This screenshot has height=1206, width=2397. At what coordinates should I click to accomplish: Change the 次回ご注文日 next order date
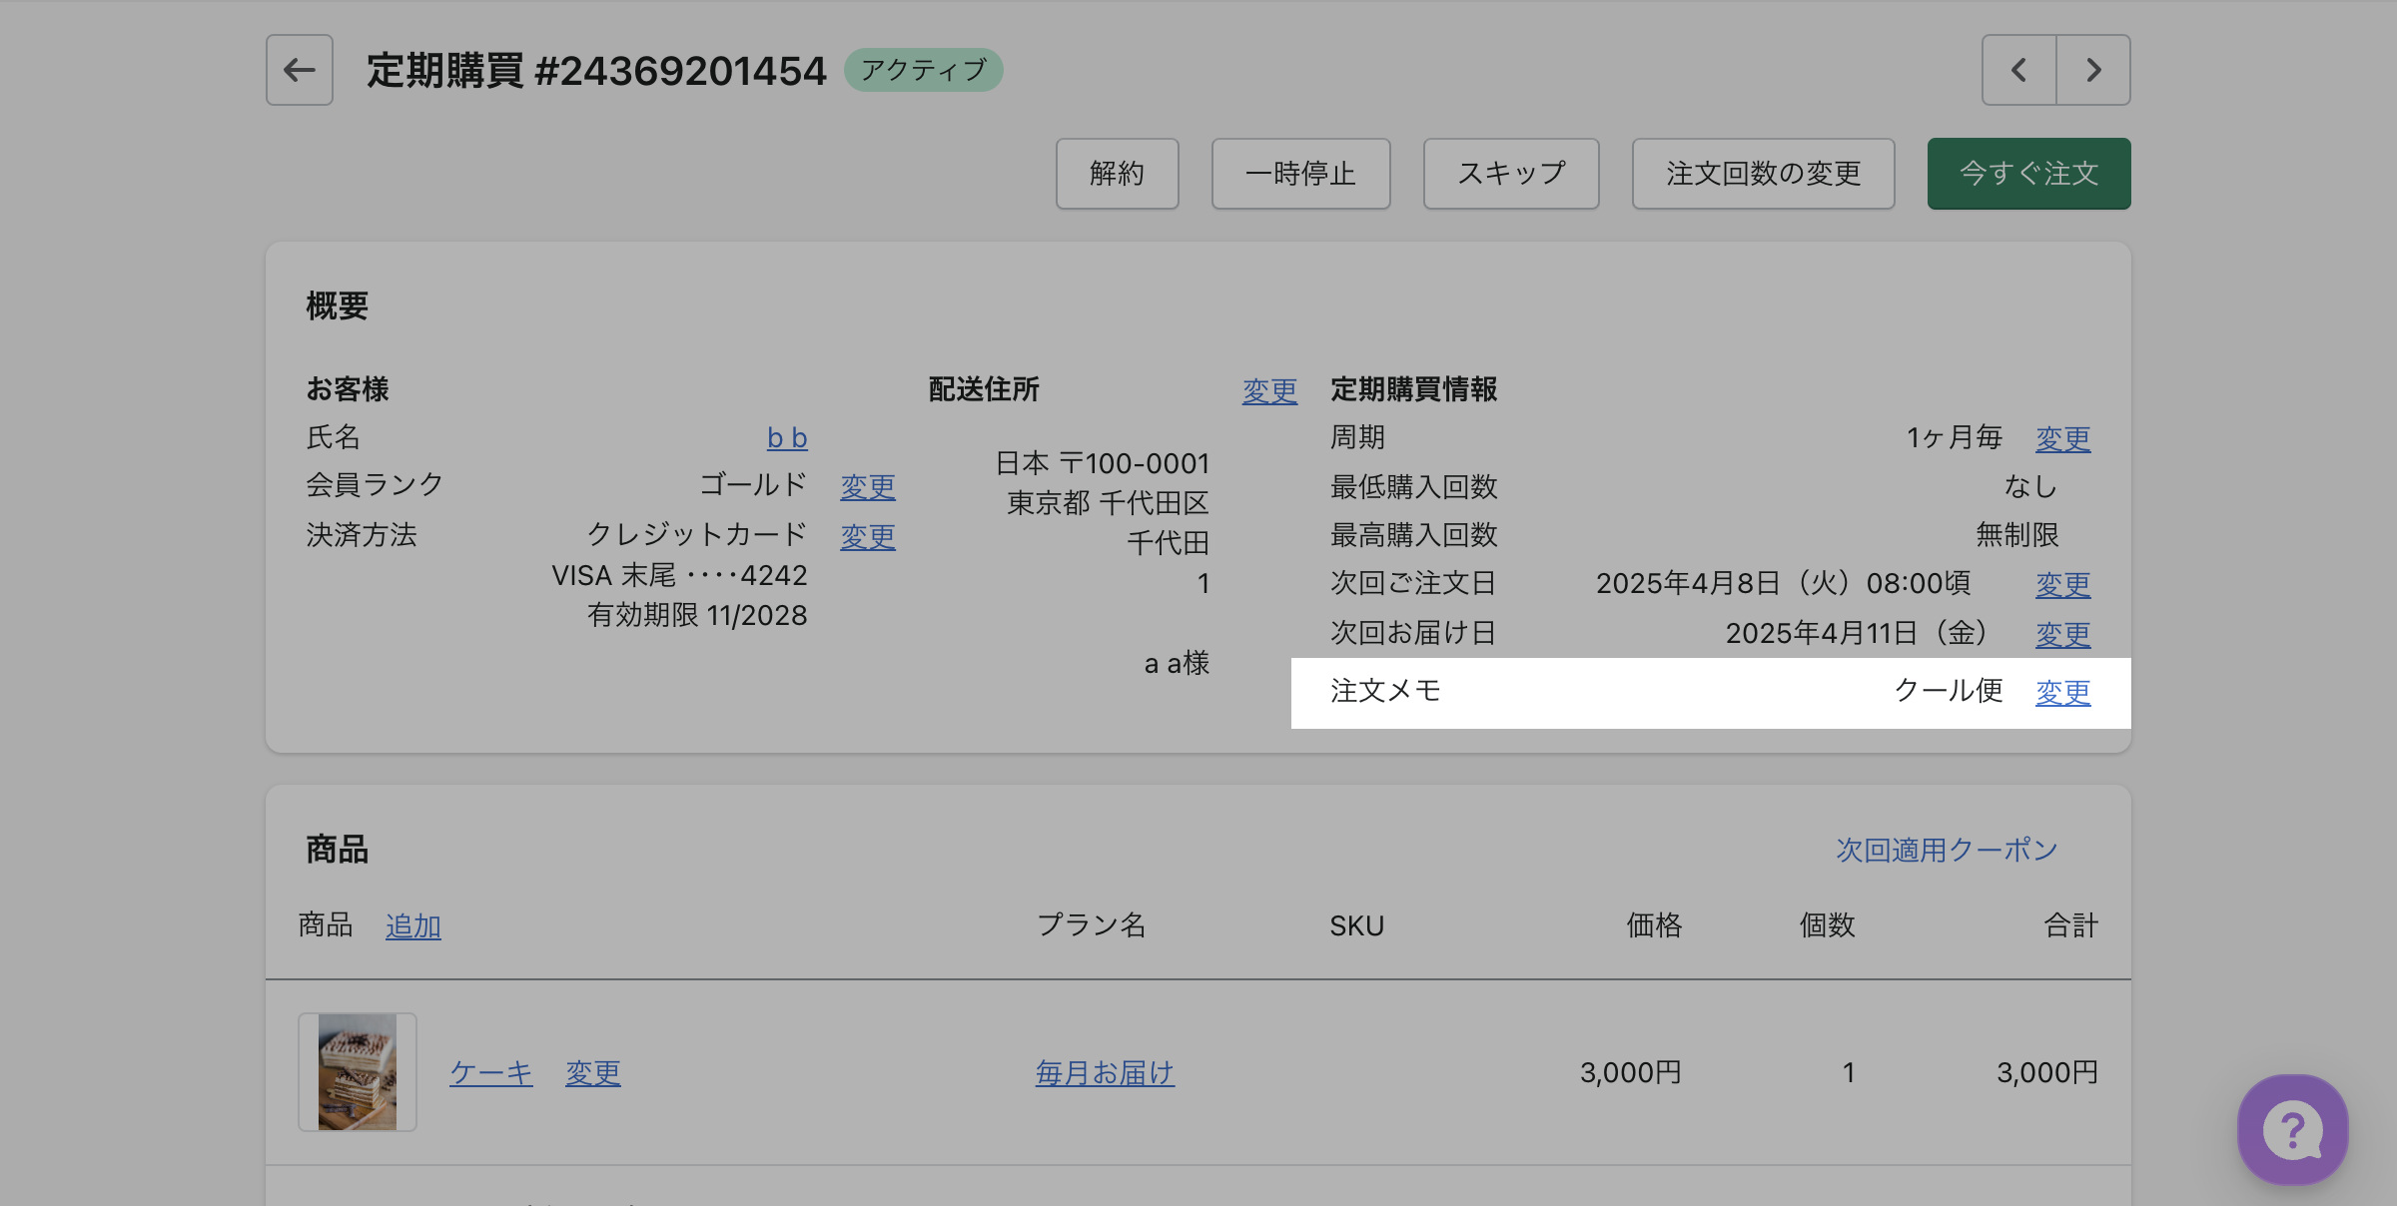click(x=2062, y=585)
